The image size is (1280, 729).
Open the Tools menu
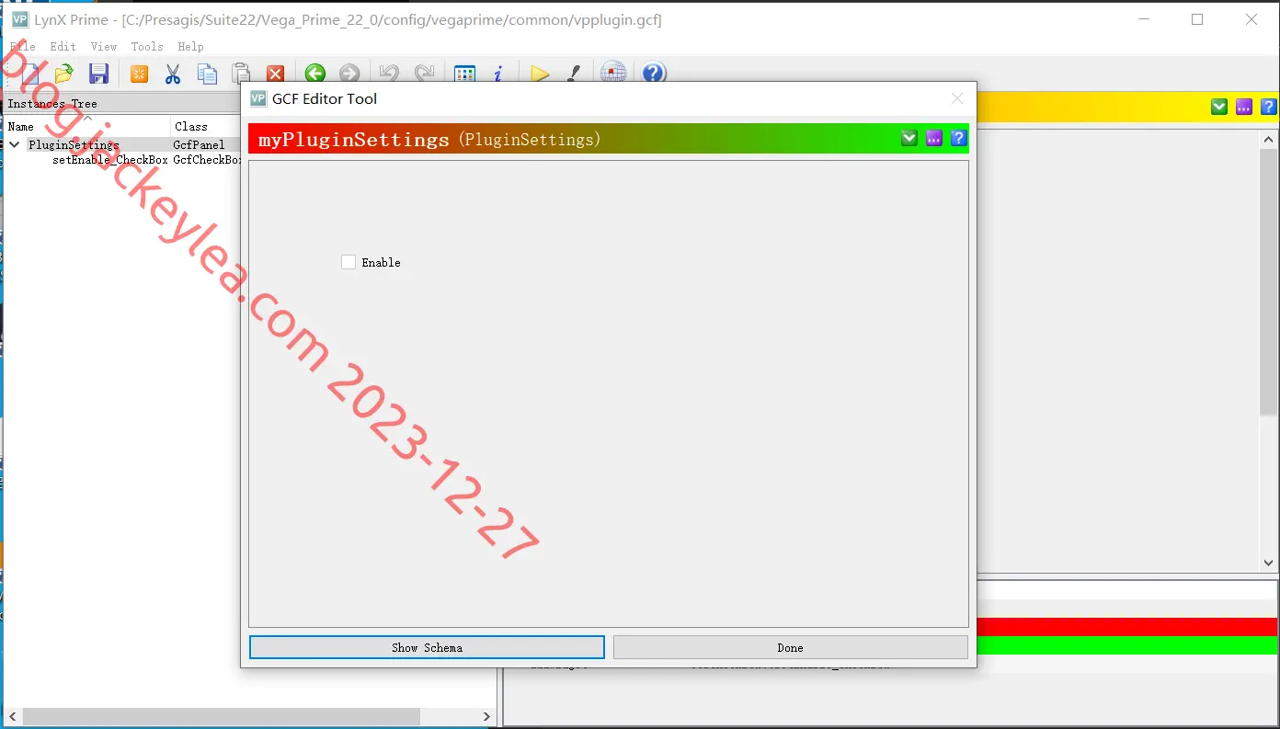pyautogui.click(x=147, y=46)
